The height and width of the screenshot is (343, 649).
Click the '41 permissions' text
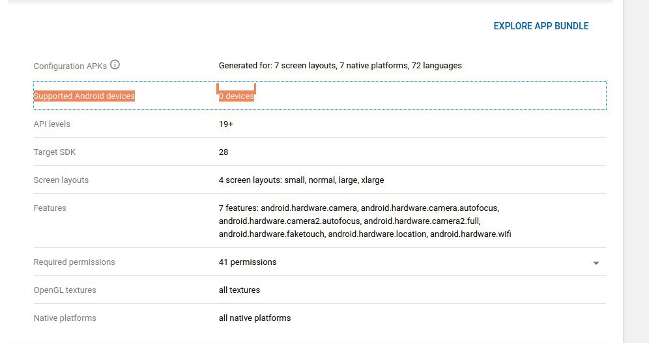(248, 262)
